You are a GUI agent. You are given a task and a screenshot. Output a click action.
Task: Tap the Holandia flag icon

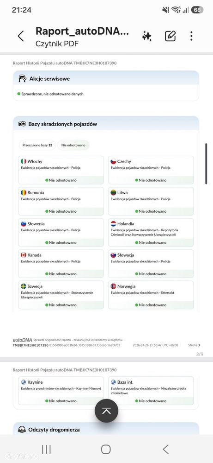113,224
